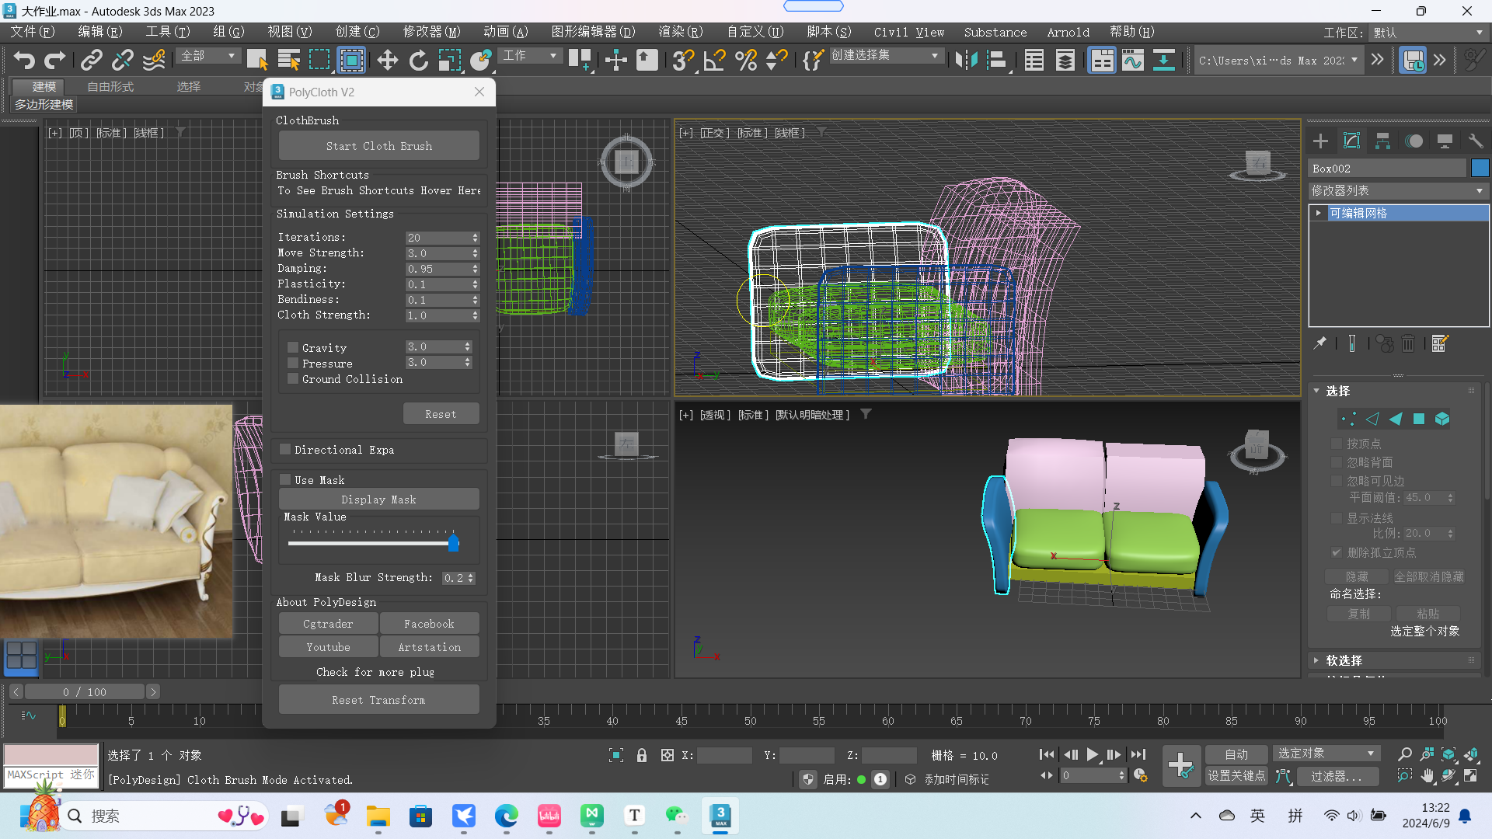Expand the 软选择 rollout

pyautogui.click(x=1344, y=660)
